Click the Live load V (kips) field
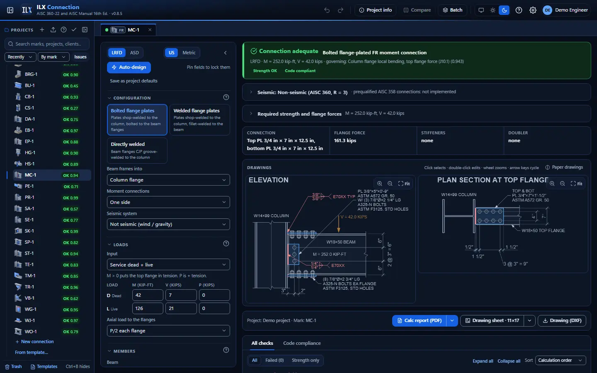The width and height of the screenshot is (597, 373). tap(181, 308)
